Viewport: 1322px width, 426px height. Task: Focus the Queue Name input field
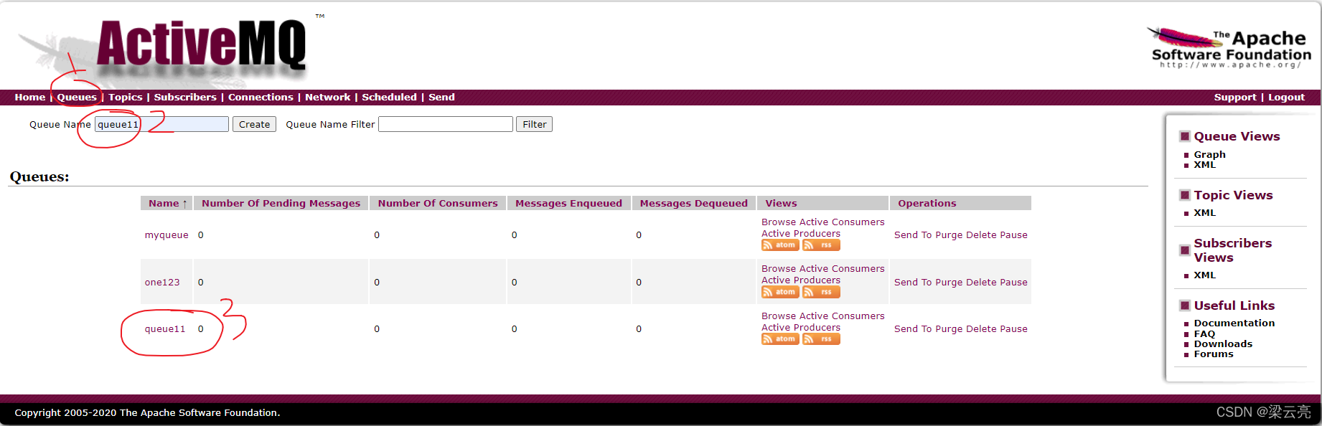click(x=161, y=124)
